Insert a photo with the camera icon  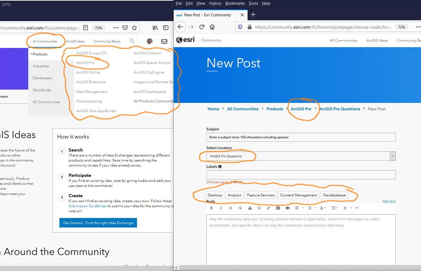tap(278, 208)
